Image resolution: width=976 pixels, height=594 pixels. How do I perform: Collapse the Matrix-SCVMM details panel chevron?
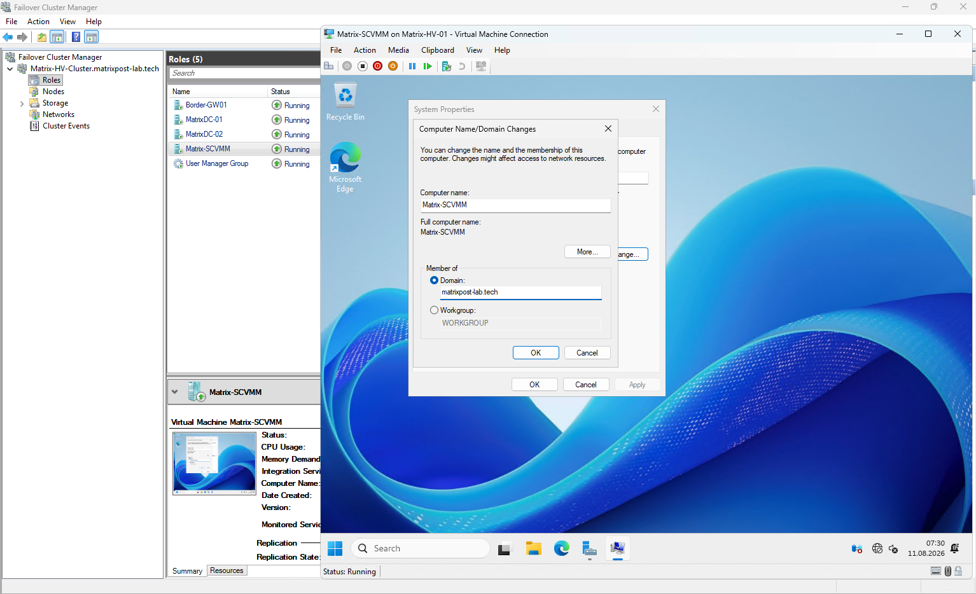(175, 392)
